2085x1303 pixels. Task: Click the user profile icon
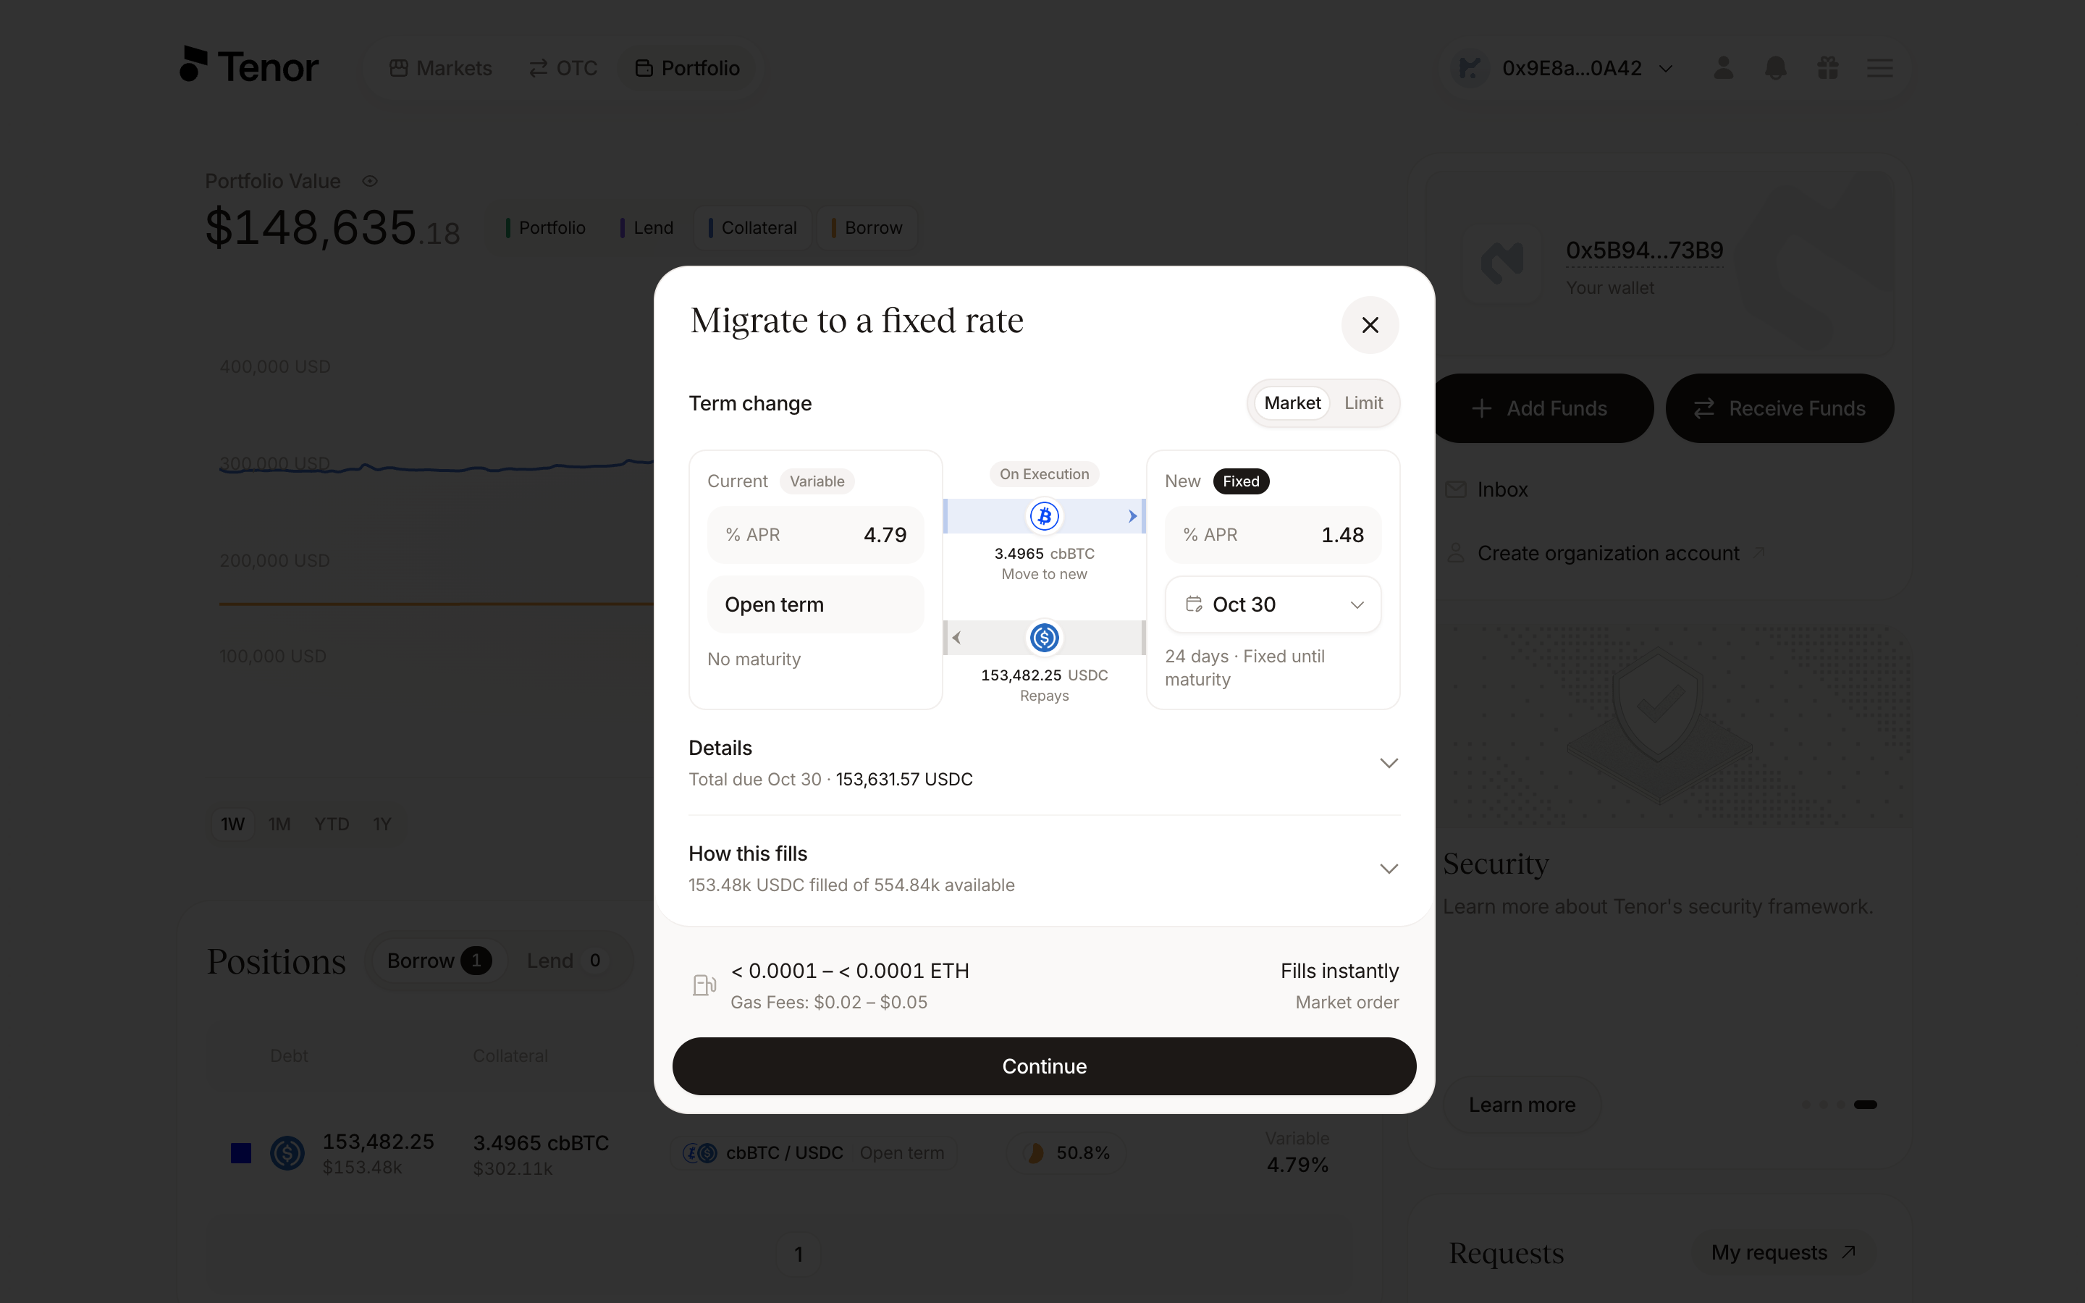pos(1723,68)
